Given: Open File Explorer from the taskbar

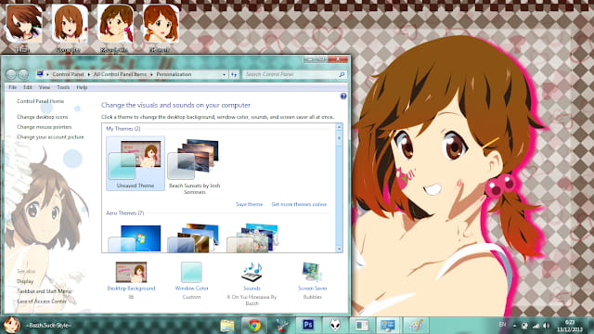Looking at the screenshot, I should (x=227, y=326).
